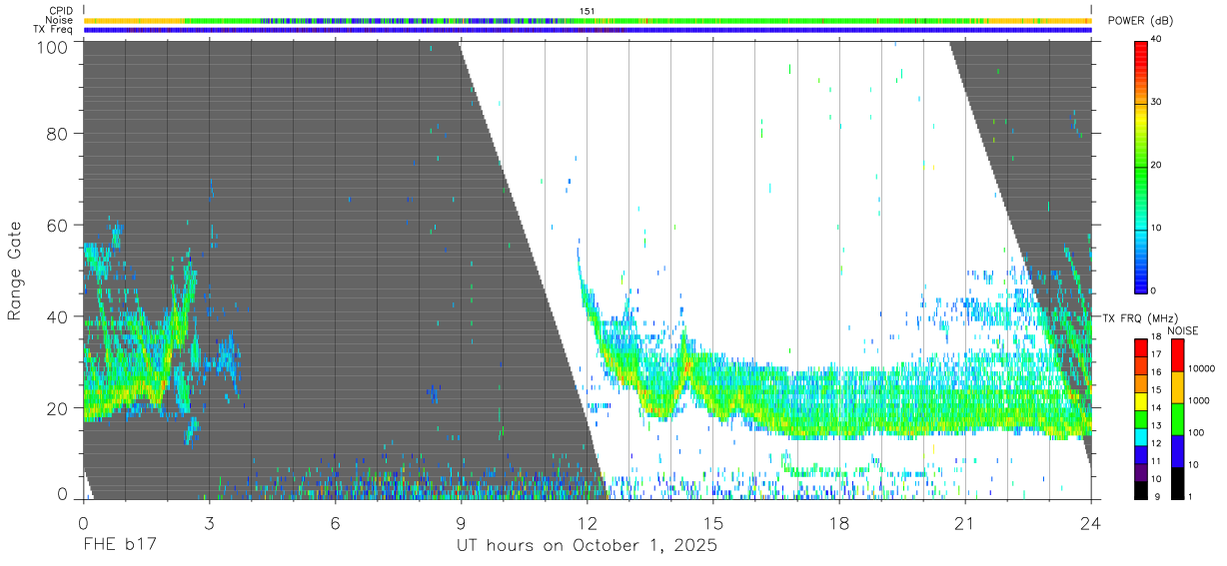Click the TX FRQ (MHz) color bar

[x=1141, y=418]
